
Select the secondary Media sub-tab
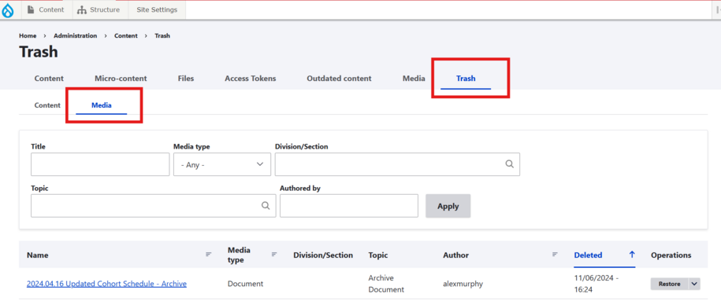(102, 105)
